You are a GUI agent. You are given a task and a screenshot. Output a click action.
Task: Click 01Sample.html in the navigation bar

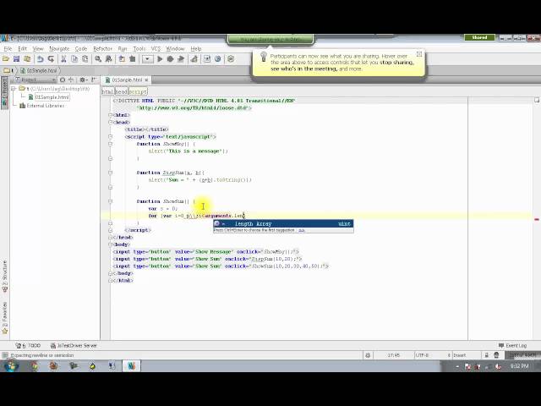point(38,70)
